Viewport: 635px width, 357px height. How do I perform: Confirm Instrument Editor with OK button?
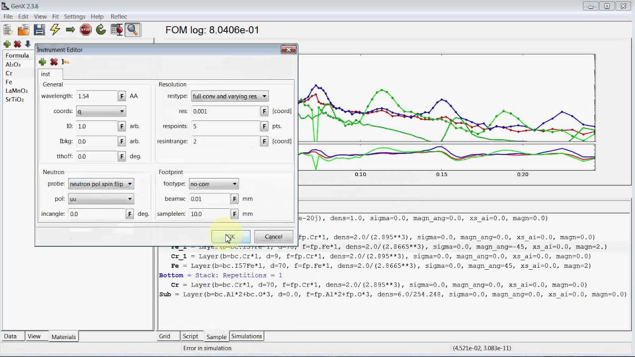[x=231, y=237]
